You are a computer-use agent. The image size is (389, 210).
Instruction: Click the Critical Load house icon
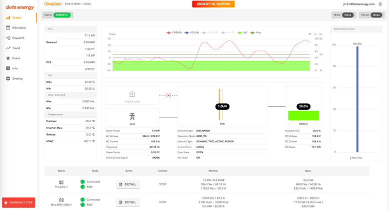coord(132,94)
